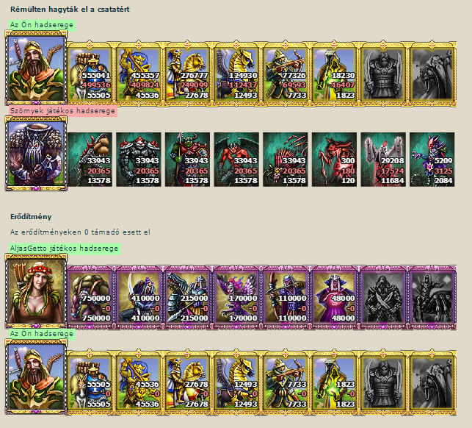Screen dimensions: 472x428
Task: Click the bearded hero portrait in the top army
Action: tap(36, 68)
